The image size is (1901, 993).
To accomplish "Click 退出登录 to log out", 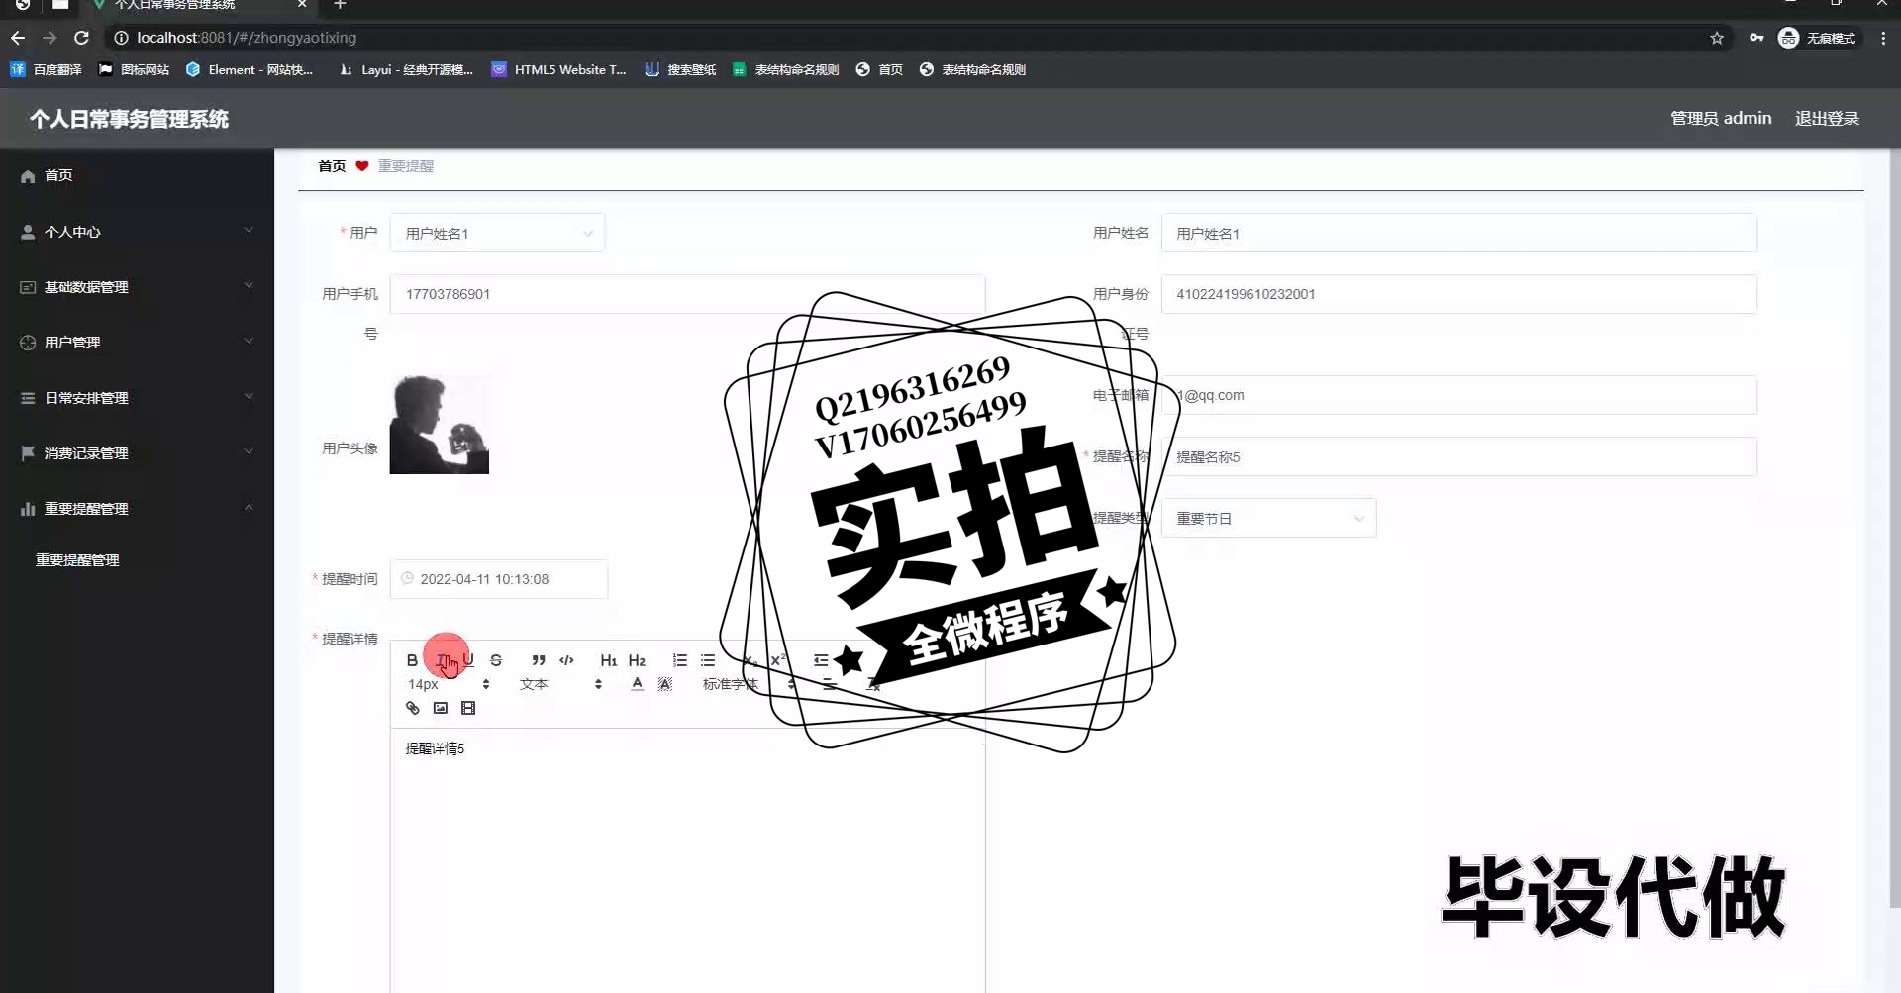I will coord(1827,118).
